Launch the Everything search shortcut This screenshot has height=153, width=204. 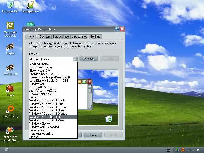(x=10, y=111)
